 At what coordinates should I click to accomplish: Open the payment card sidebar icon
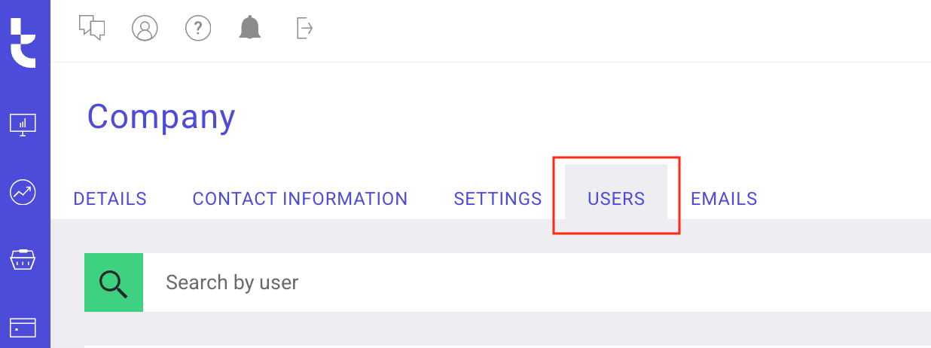point(23,328)
